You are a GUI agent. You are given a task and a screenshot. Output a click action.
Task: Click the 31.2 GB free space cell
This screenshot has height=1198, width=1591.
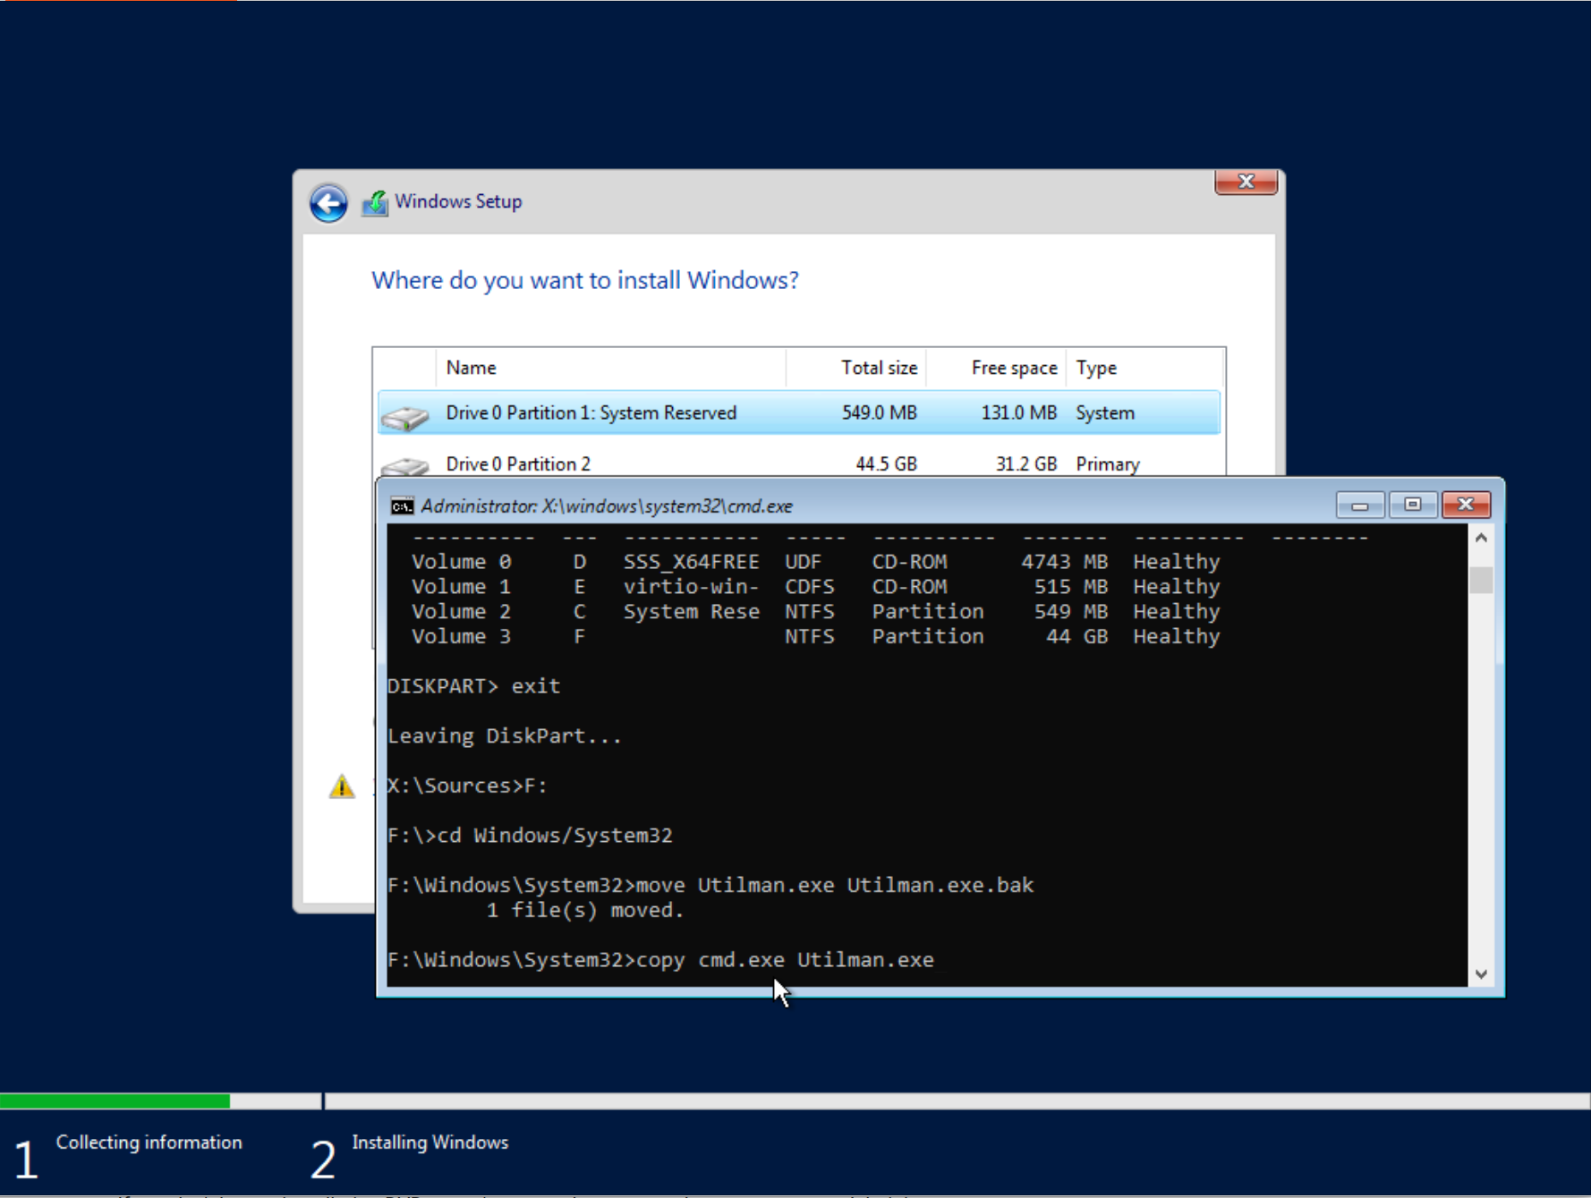1025,464
